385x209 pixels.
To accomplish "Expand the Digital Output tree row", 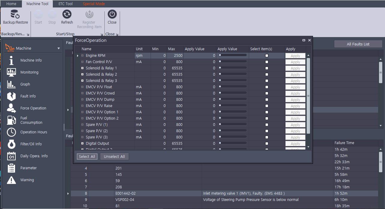I will click(x=82, y=144).
